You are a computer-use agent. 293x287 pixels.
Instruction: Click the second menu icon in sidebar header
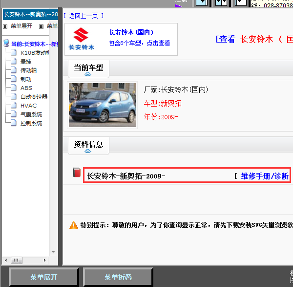coord(42,26)
